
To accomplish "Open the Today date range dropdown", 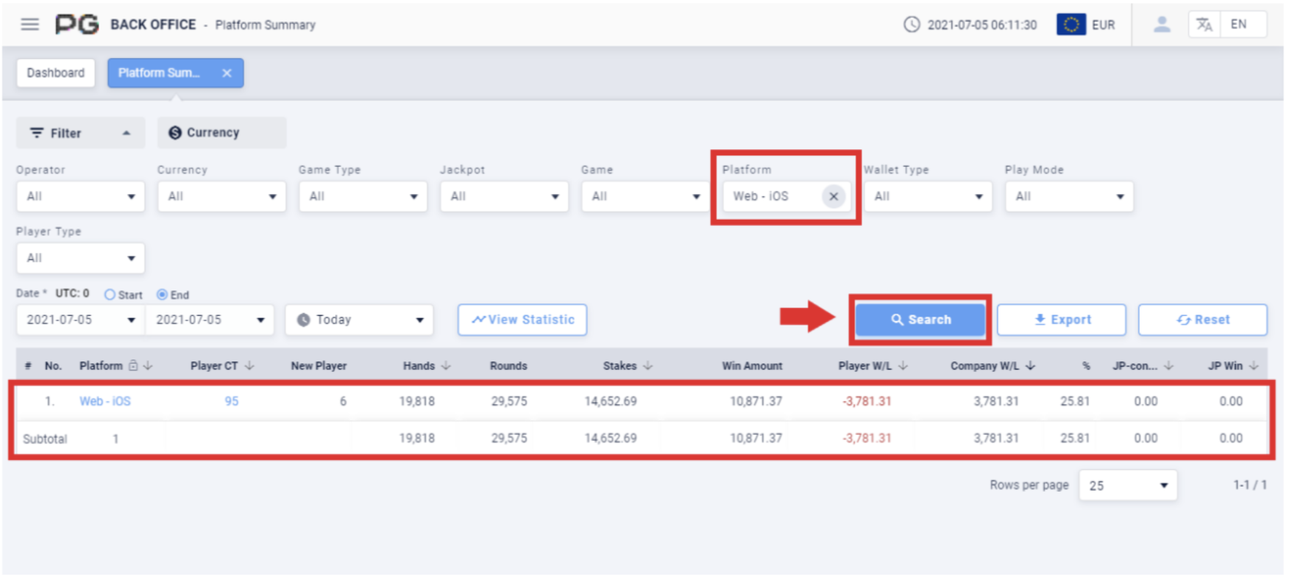I will point(359,320).
